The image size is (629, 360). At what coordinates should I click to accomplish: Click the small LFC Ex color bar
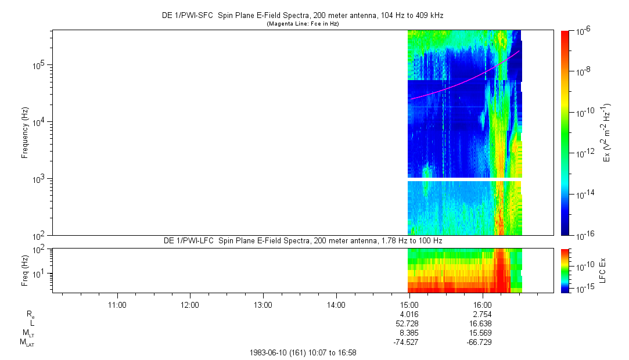566,270
